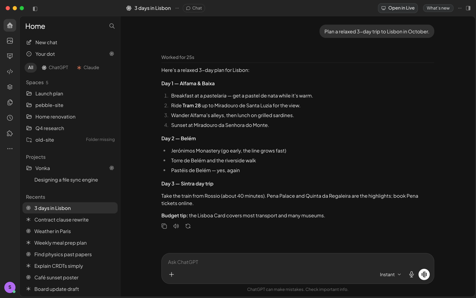Open the Weather in Paris chat
This screenshot has height=298, width=476.
(70, 231)
